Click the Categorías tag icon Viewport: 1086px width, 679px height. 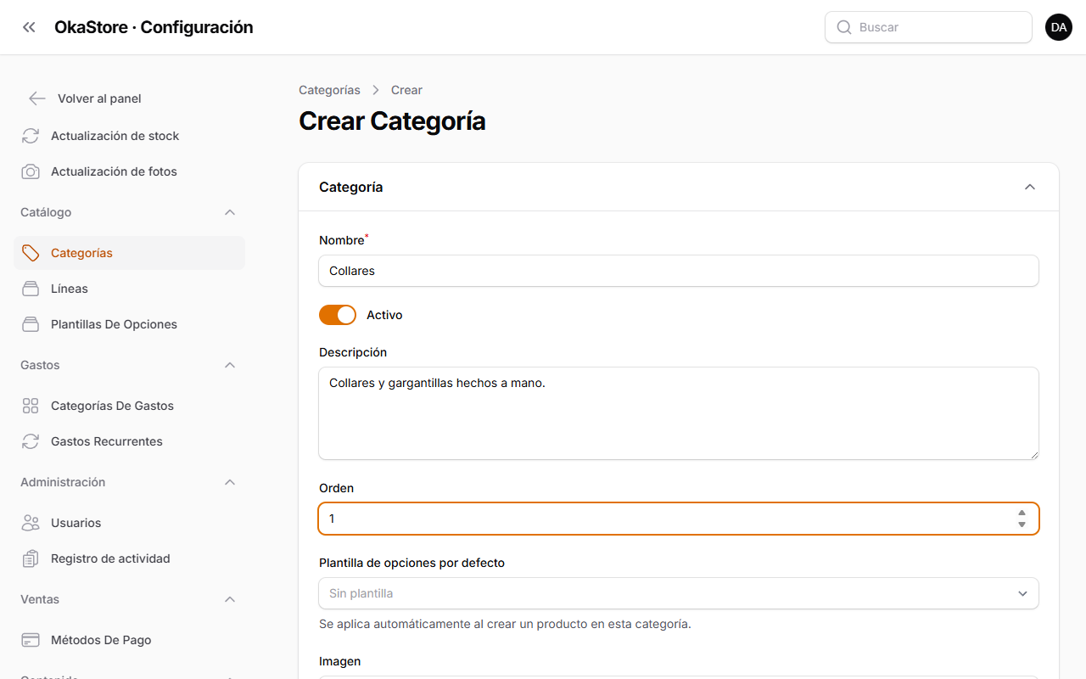pyautogui.click(x=31, y=253)
